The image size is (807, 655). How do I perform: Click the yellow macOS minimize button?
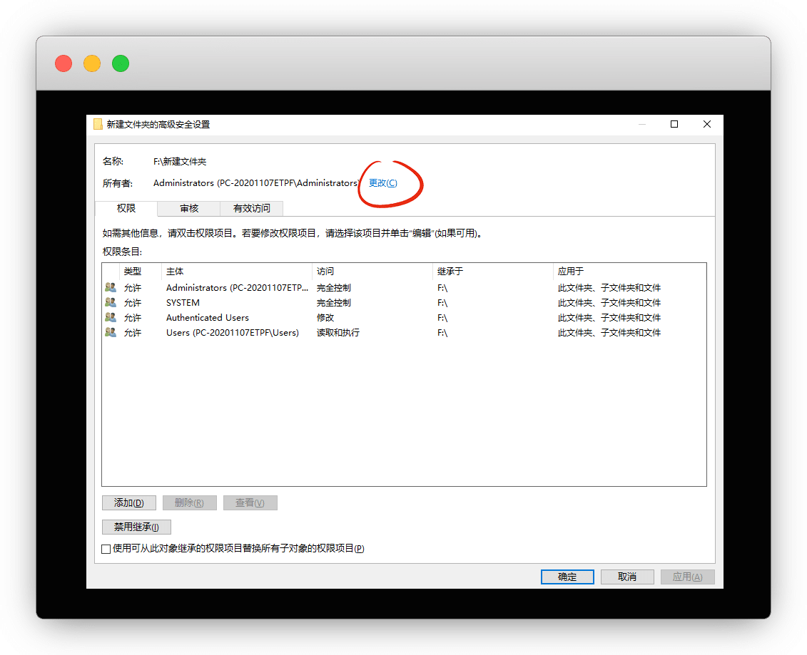click(x=92, y=63)
